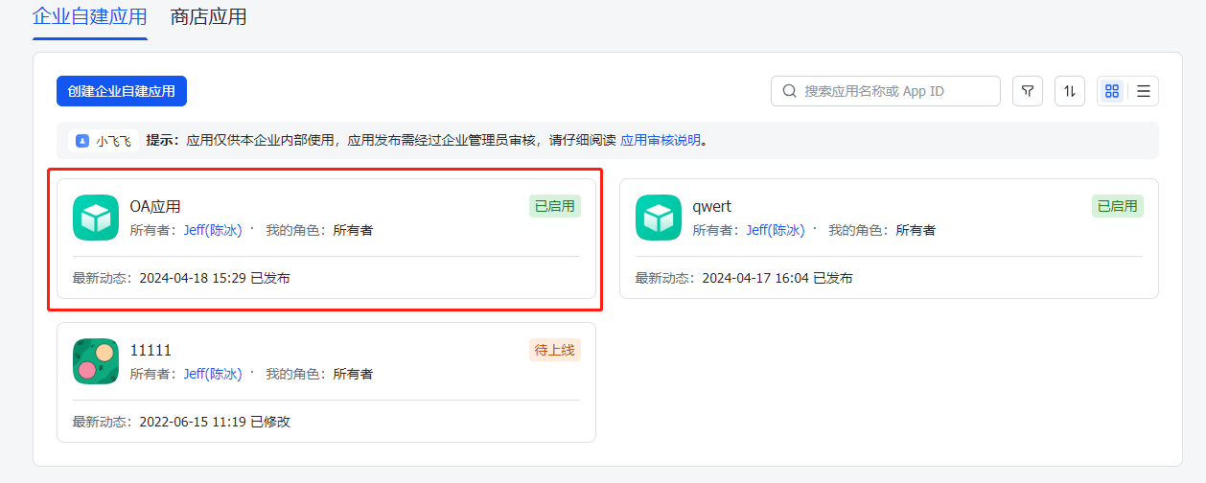Screen dimensions: 1206x483
Task: Open owner Jeff(陈冰) link on OA应用 card
Action: coord(213,230)
